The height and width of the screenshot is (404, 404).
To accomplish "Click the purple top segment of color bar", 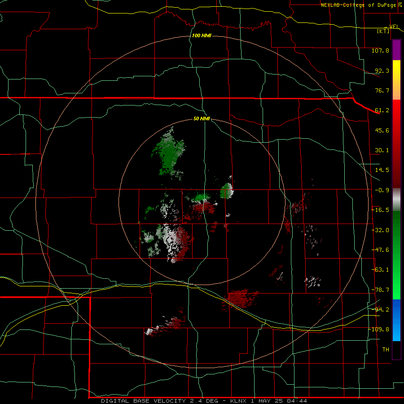I will 396,50.
